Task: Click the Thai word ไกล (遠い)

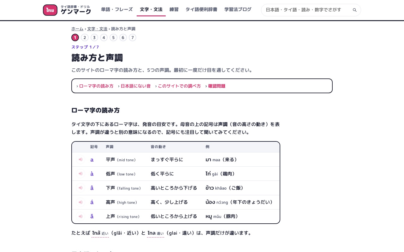Action: (x=156, y=233)
